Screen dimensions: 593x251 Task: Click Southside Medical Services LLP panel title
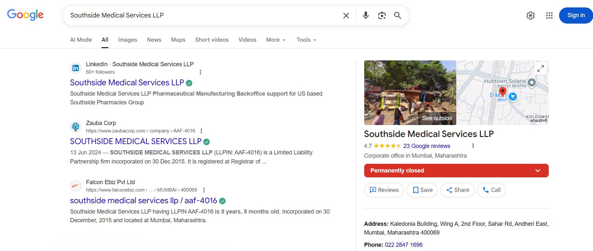[x=429, y=134]
